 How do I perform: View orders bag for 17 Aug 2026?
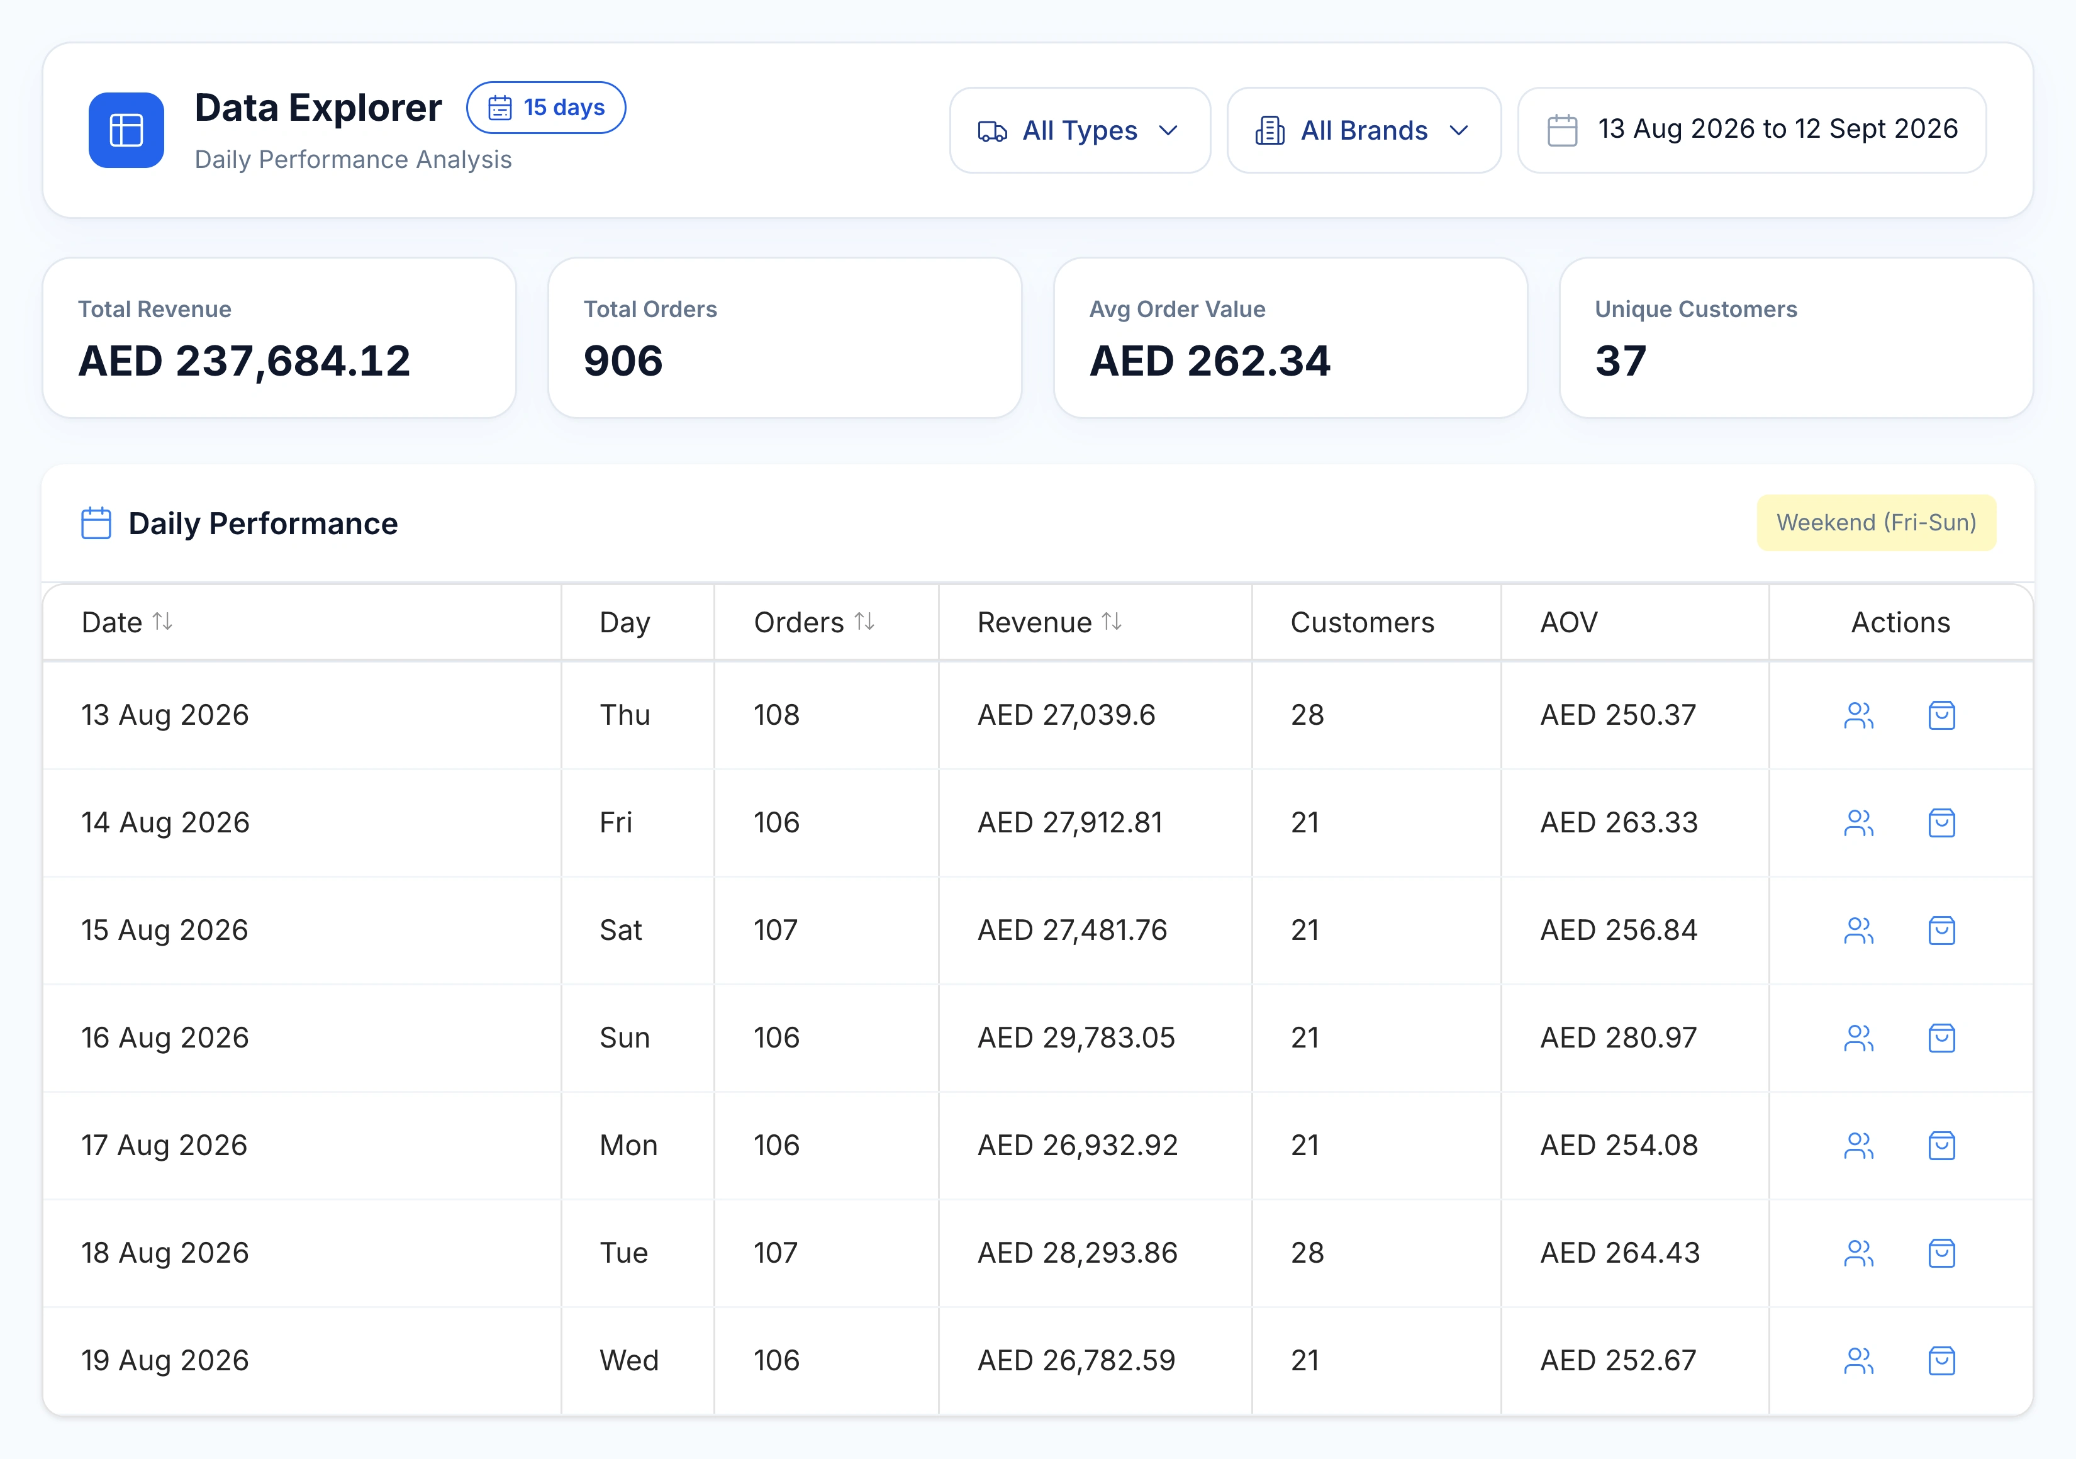1942,1146
